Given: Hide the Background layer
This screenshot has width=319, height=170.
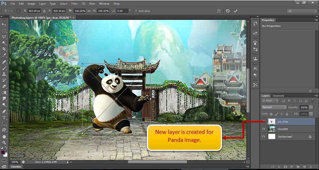Looking at the screenshot, I should click(x=264, y=136).
